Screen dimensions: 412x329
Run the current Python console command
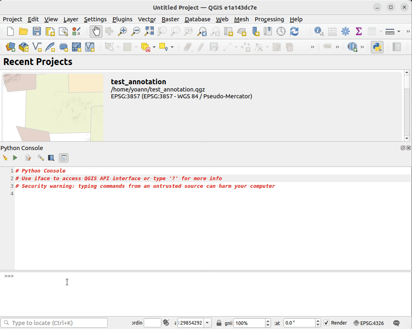click(15, 157)
